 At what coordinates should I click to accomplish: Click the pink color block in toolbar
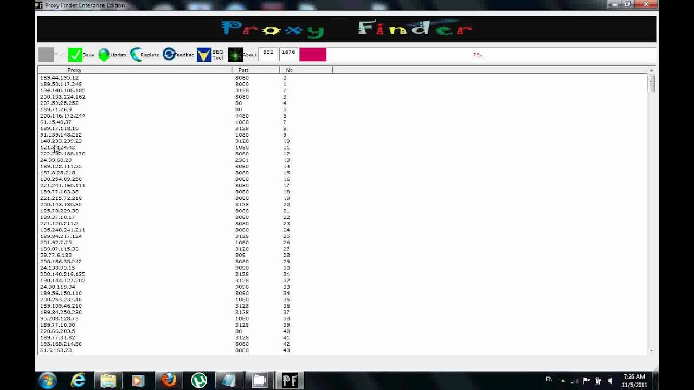313,54
